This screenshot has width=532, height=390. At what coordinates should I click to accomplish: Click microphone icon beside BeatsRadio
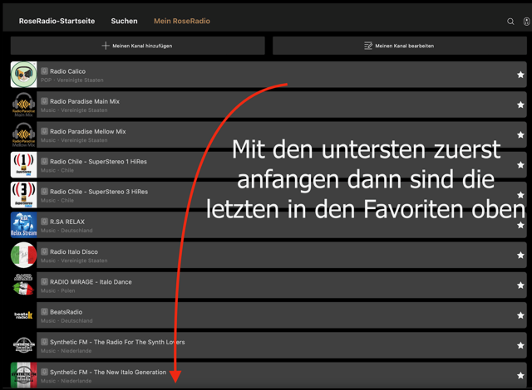point(44,312)
